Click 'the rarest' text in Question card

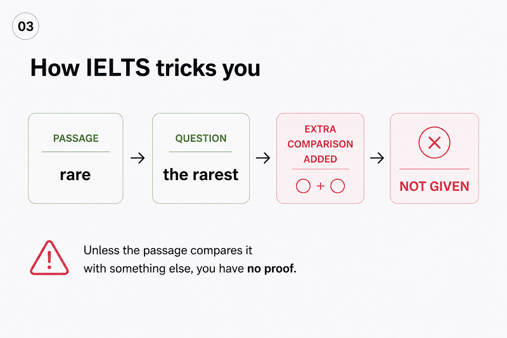pyautogui.click(x=201, y=174)
